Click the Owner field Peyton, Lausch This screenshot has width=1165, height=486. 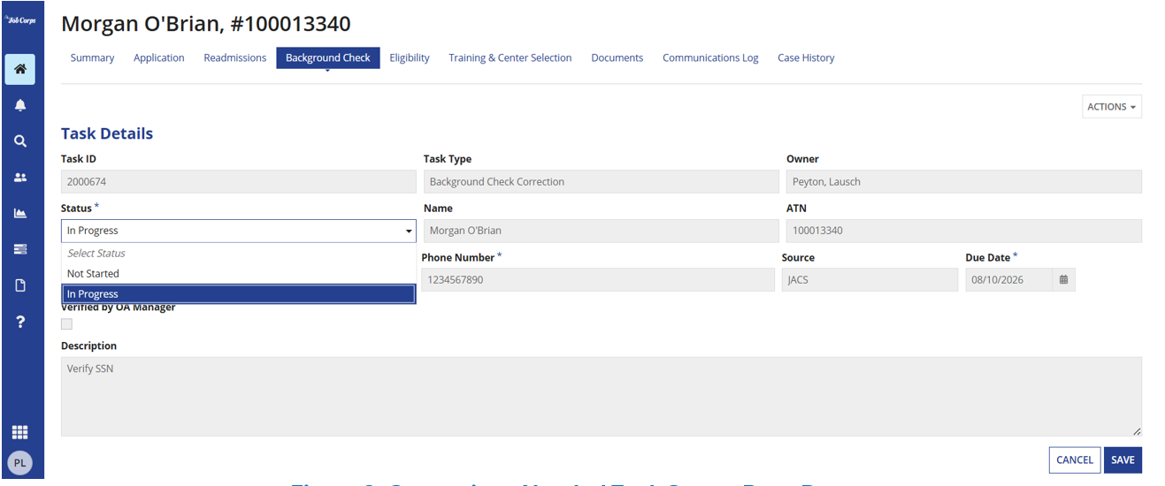tap(964, 182)
